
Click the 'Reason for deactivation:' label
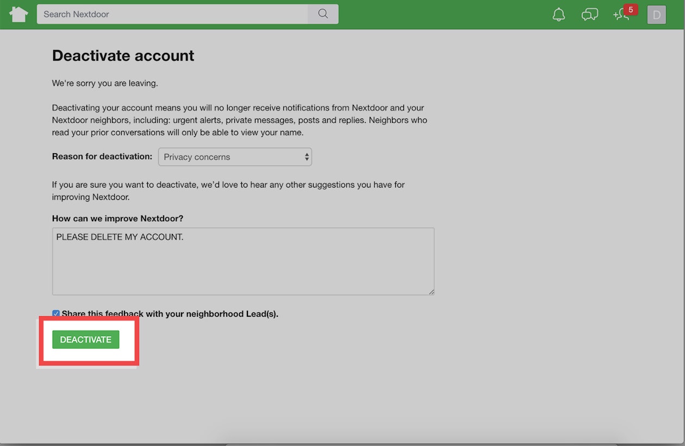point(102,156)
